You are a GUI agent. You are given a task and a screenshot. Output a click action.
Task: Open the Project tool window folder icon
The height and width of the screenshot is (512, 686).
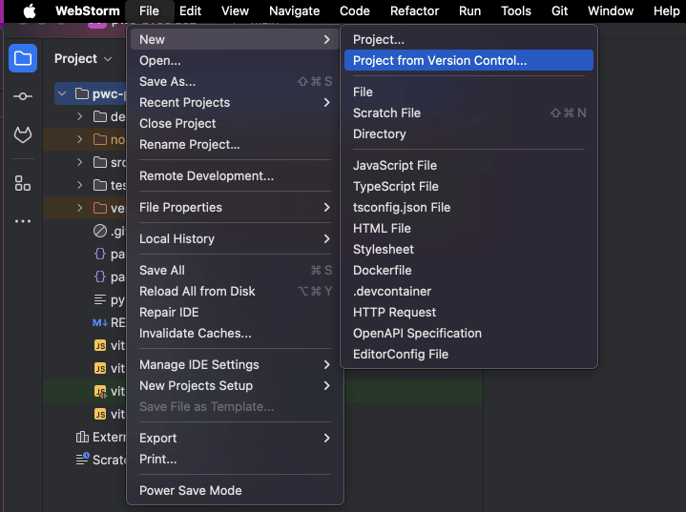tap(23, 58)
